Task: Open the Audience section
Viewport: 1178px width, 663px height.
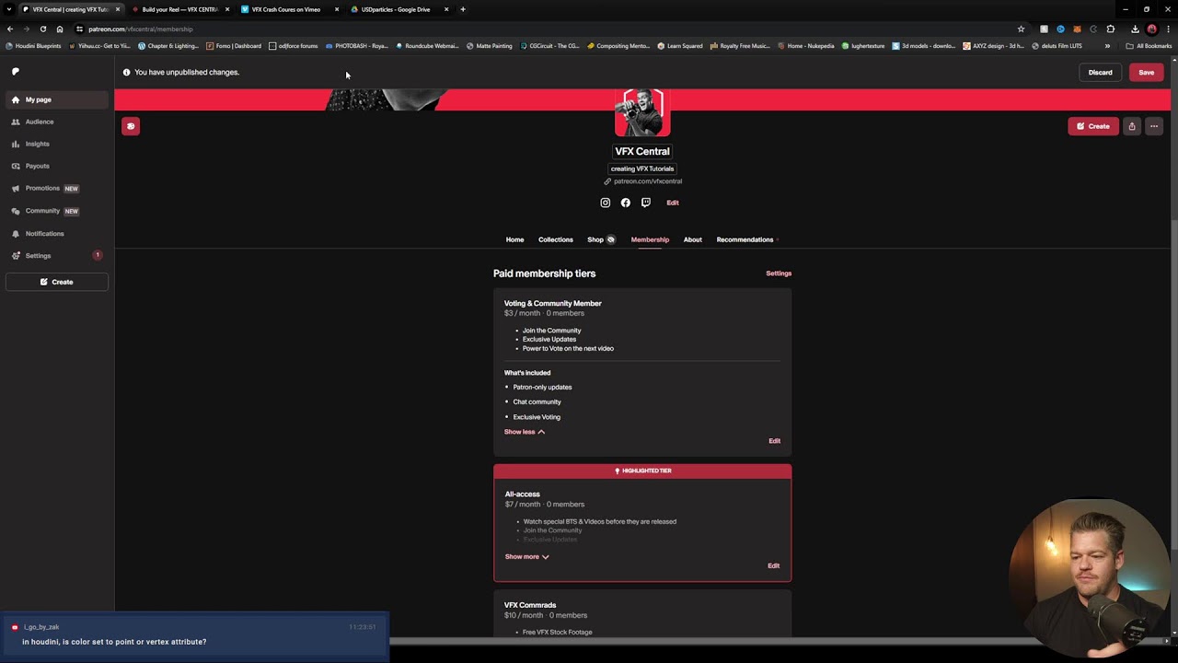Action: coord(56,122)
